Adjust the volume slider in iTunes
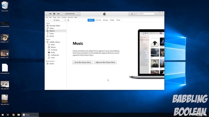 [71, 14]
